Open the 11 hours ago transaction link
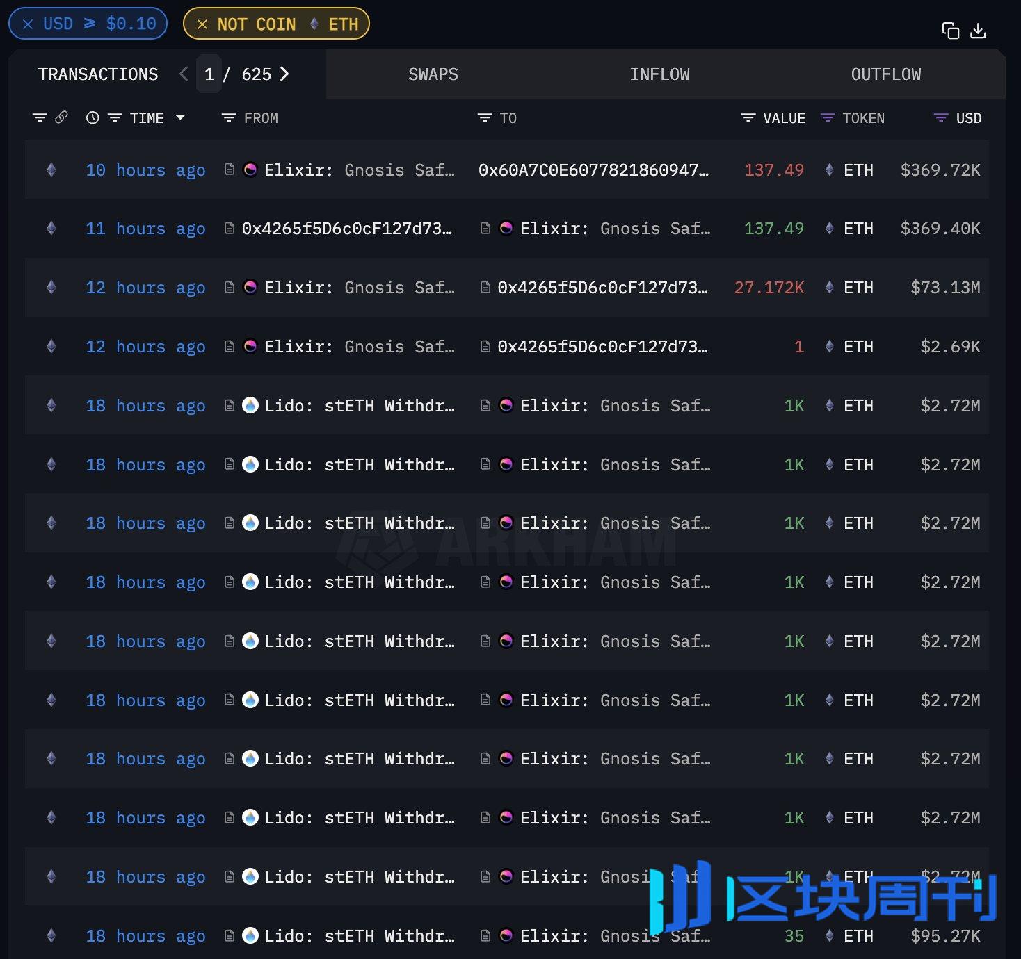The height and width of the screenshot is (959, 1021). 145,229
